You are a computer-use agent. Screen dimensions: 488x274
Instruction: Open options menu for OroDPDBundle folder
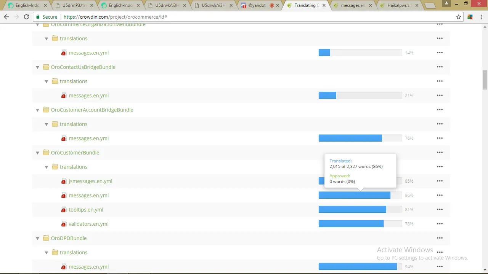point(440,238)
